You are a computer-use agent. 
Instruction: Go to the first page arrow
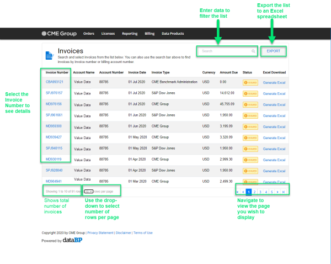237,192
